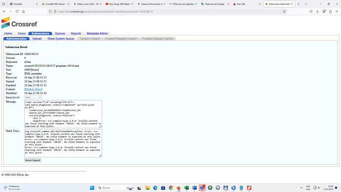The width and height of the screenshot is (341, 192).
Task: Bookmark this page with the star icon
Action: click(x=284, y=11)
